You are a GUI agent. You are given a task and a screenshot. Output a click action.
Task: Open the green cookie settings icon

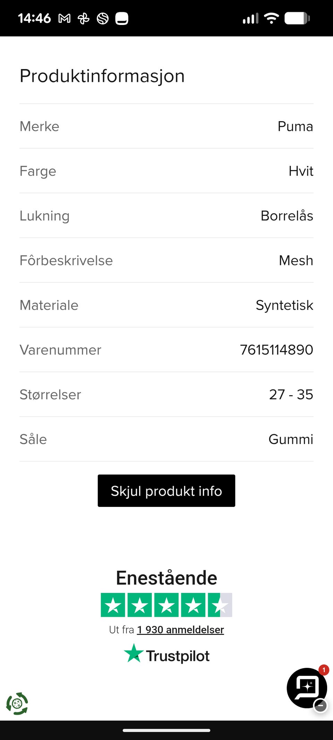tap(17, 704)
